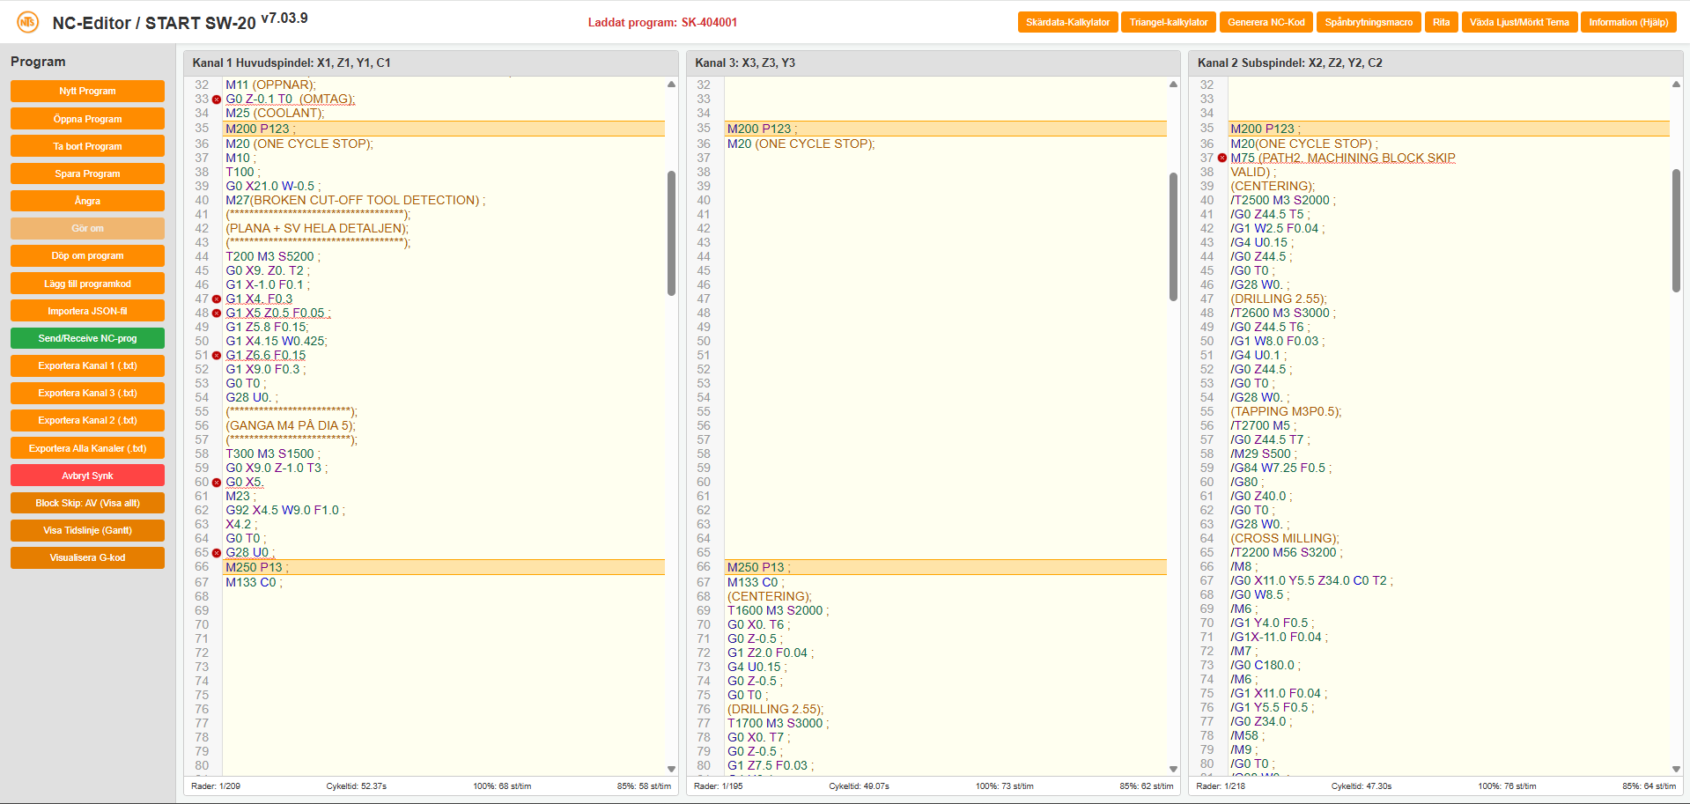This screenshot has width=1690, height=804.
Task: Export with Exportera Kanal 1 (.txt)
Action: pos(87,365)
